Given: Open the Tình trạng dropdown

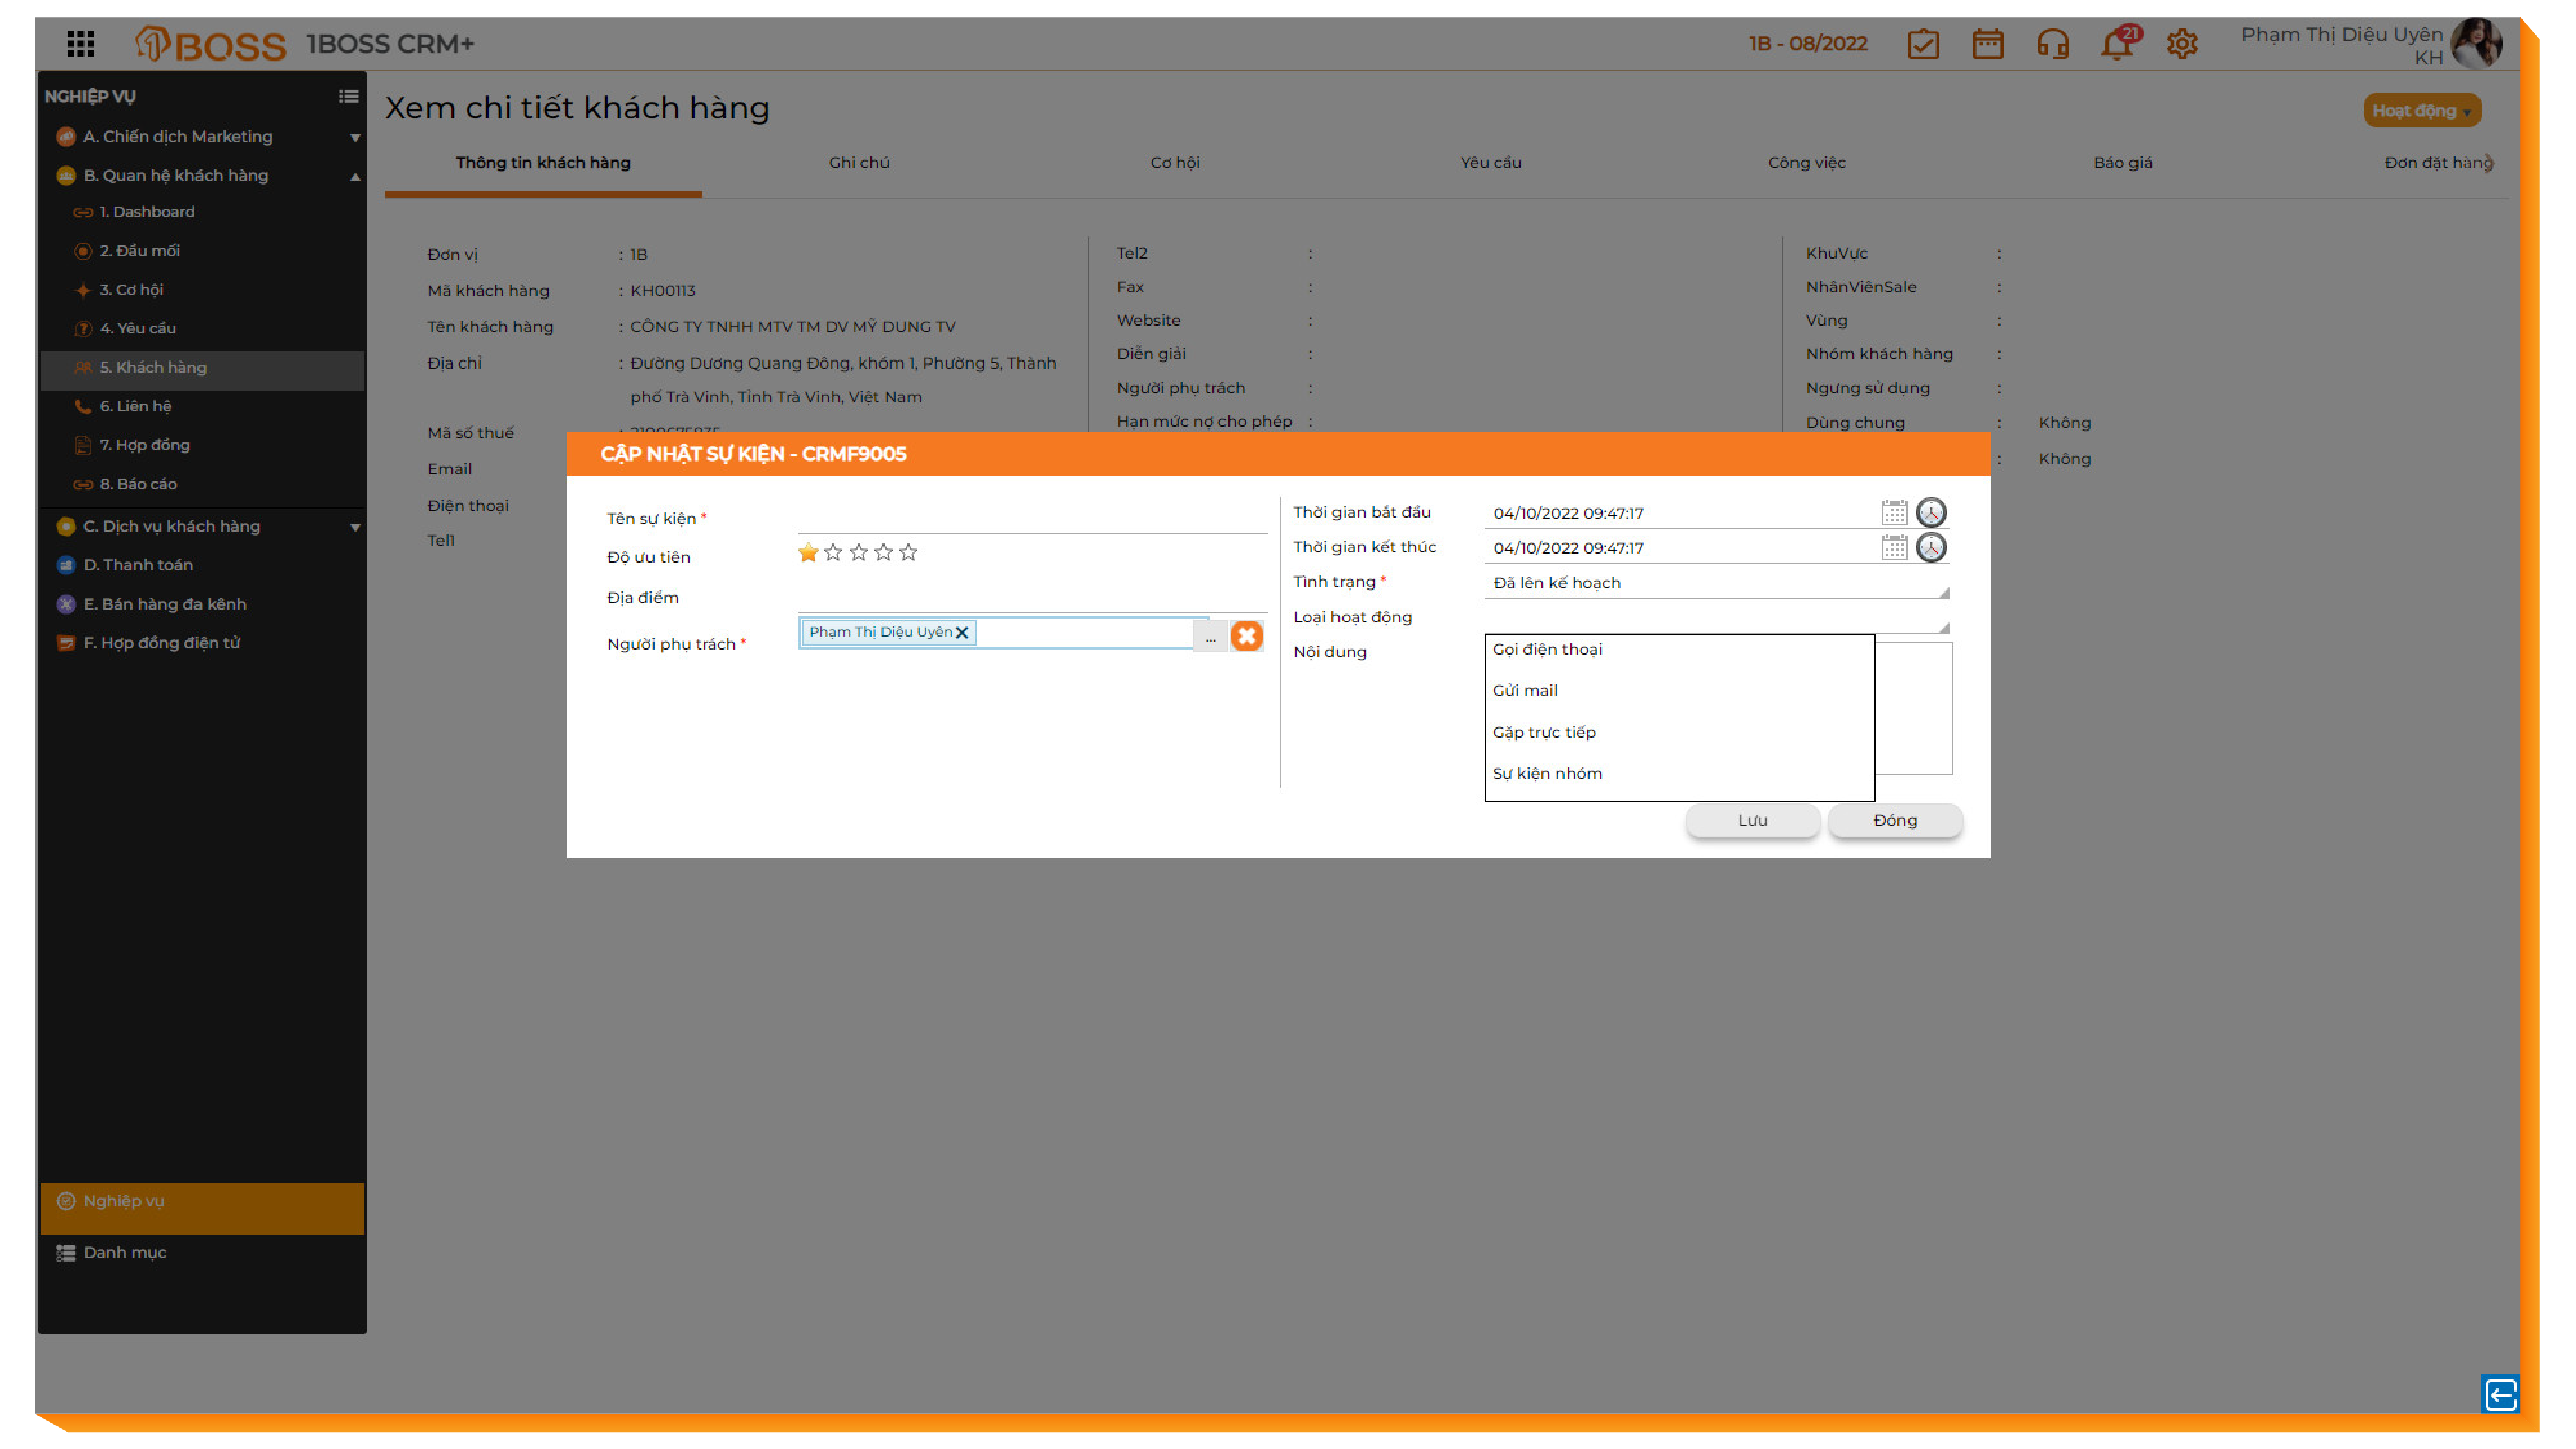Looking at the screenshot, I should (x=1715, y=583).
